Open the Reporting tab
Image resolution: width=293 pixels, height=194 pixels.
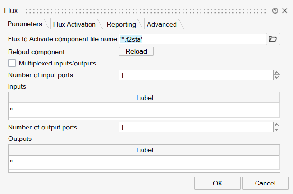pyautogui.click(x=121, y=24)
